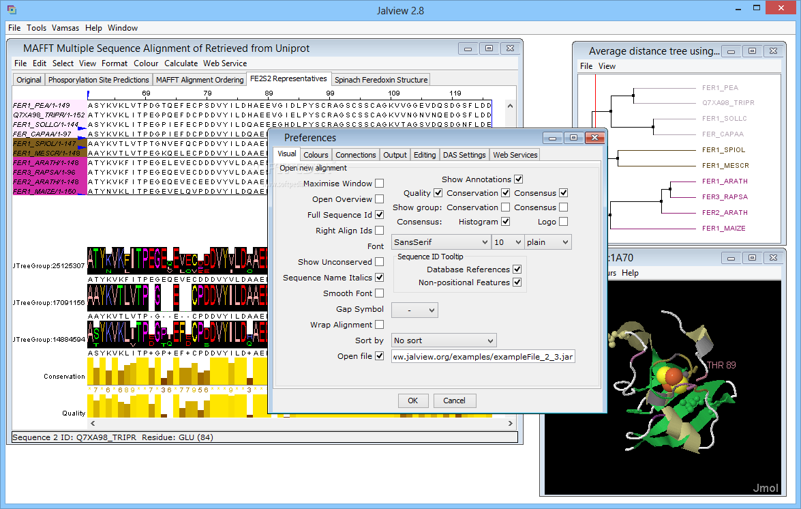Viewport: 801px width, 509px height.
Task: Click alignment vertical scrollbar up arrow
Action: [x=510, y=106]
